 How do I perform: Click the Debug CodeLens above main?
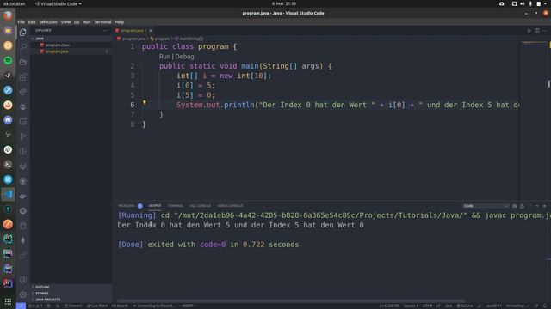(184, 57)
